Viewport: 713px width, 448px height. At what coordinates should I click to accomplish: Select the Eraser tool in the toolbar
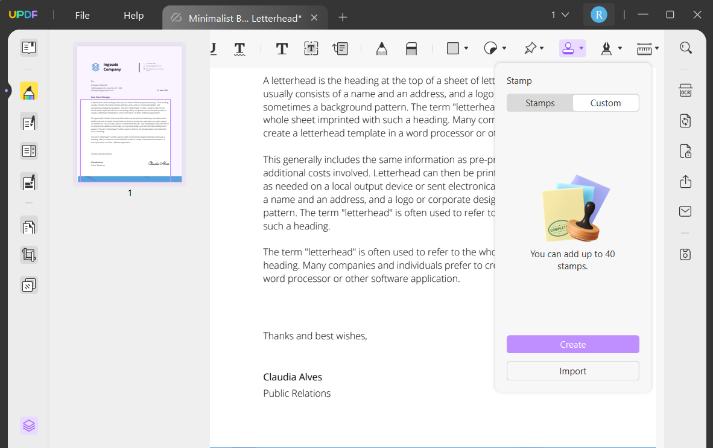412,48
